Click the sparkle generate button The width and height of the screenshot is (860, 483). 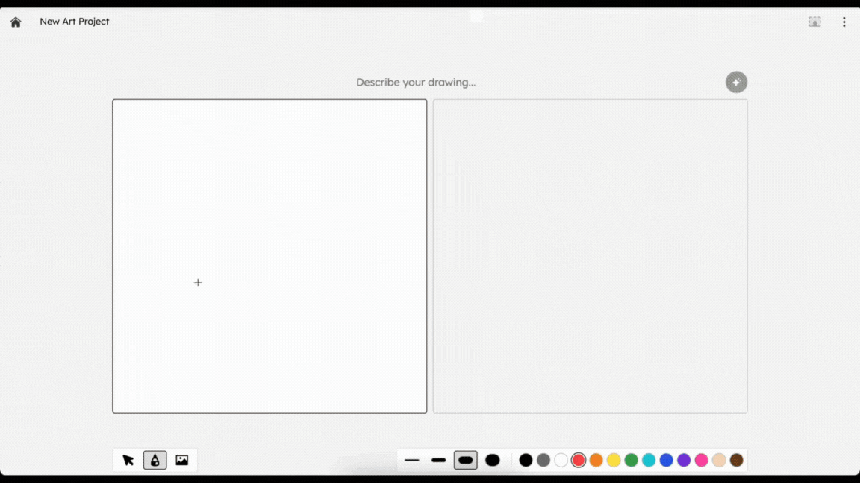point(736,83)
